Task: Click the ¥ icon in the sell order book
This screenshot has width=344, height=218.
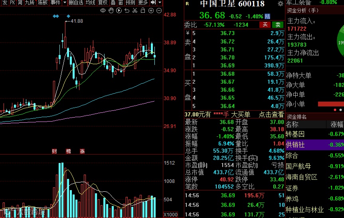Action: (x=188, y=33)
